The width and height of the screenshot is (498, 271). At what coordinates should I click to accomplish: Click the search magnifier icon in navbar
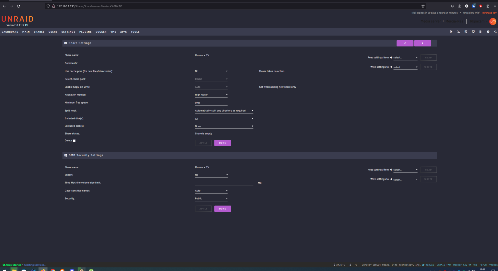pos(495,32)
